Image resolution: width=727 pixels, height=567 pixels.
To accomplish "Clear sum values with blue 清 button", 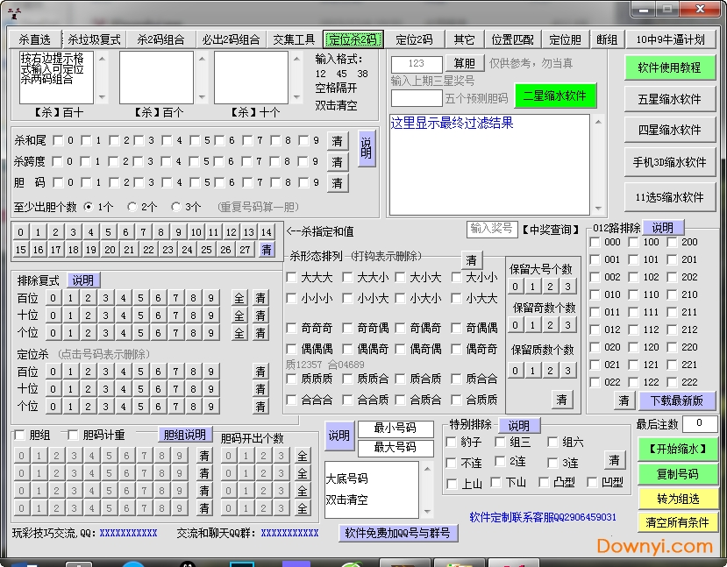I will coord(266,250).
